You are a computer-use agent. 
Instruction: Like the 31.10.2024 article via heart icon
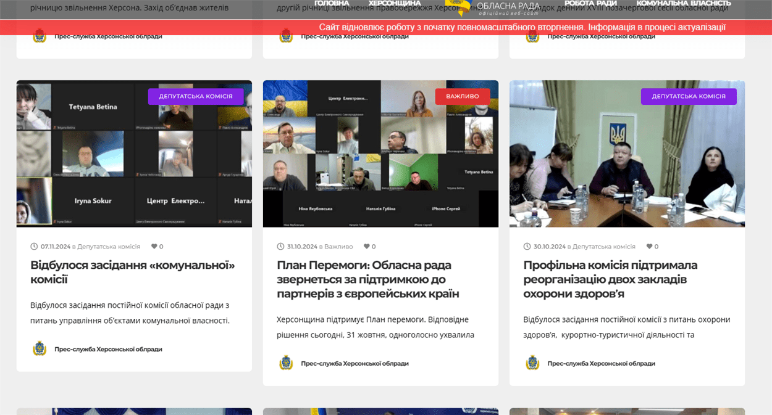(x=366, y=247)
